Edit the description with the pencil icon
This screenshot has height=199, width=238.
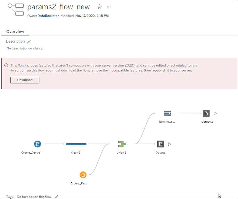[x=29, y=42]
